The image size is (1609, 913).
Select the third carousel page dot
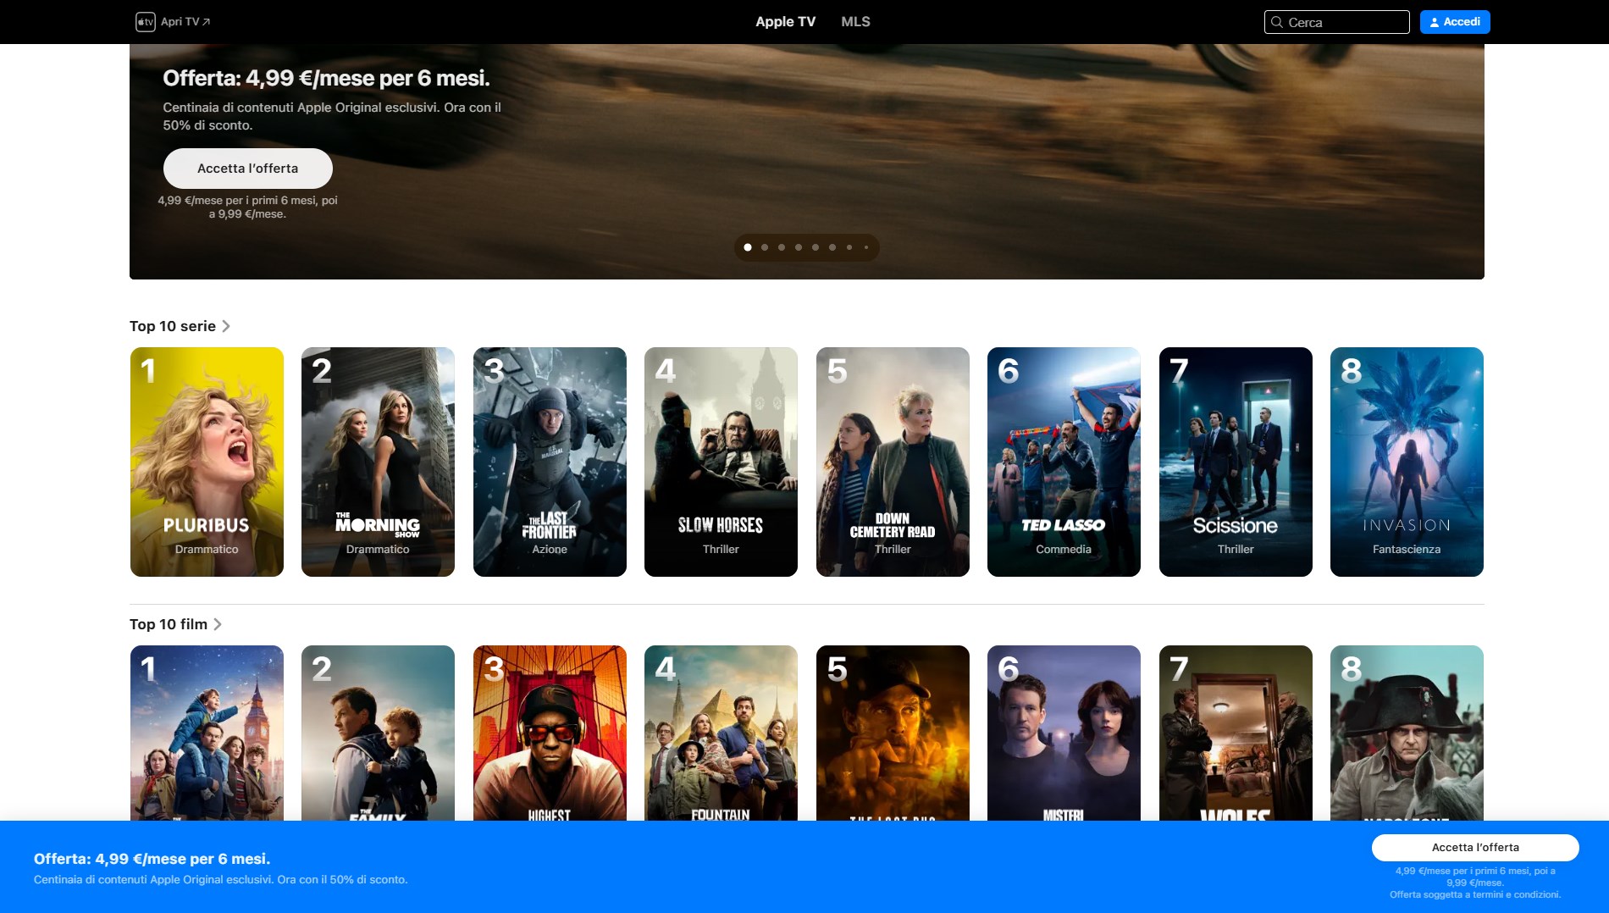pos(782,247)
